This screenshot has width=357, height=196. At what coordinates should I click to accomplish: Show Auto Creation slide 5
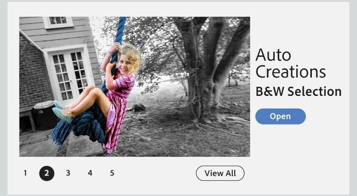pos(112,173)
